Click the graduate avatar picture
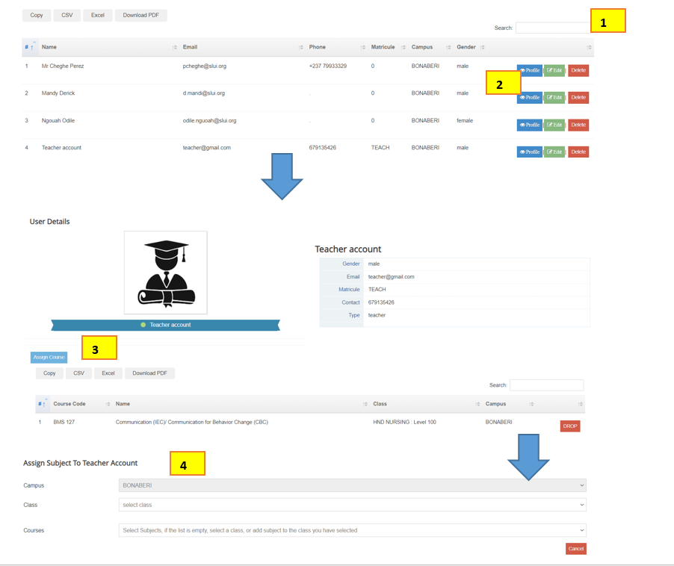Screen dimensions: 674x566 pyautogui.click(x=165, y=273)
